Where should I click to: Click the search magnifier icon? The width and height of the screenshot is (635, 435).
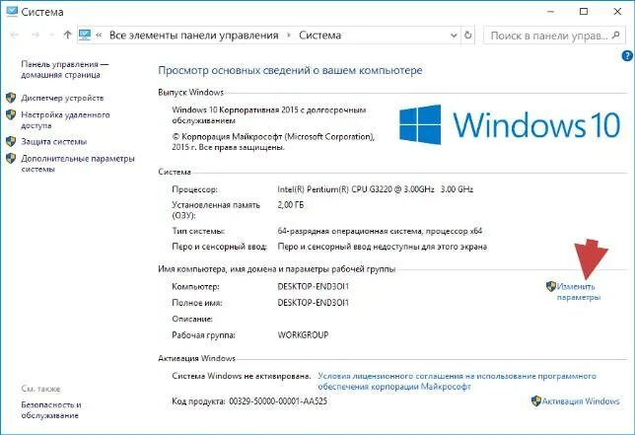616,36
